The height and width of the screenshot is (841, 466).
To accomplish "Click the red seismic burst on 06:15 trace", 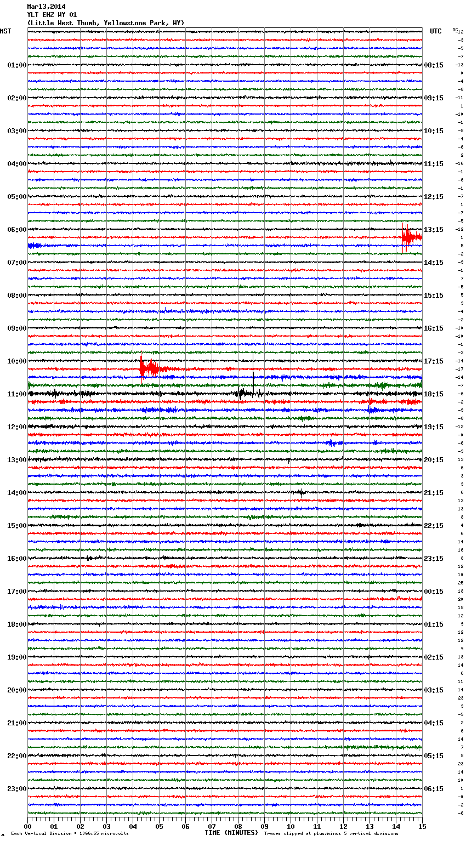I will [411, 237].
